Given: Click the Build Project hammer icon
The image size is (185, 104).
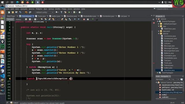Looking at the screenshot, I should pos(61,12).
